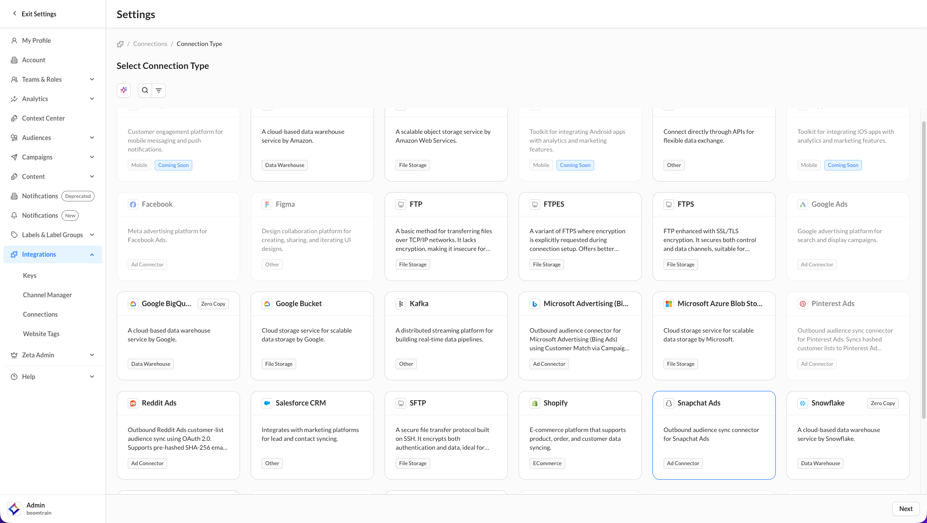Click the AI sparkle assistant icon

pos(124,90)
